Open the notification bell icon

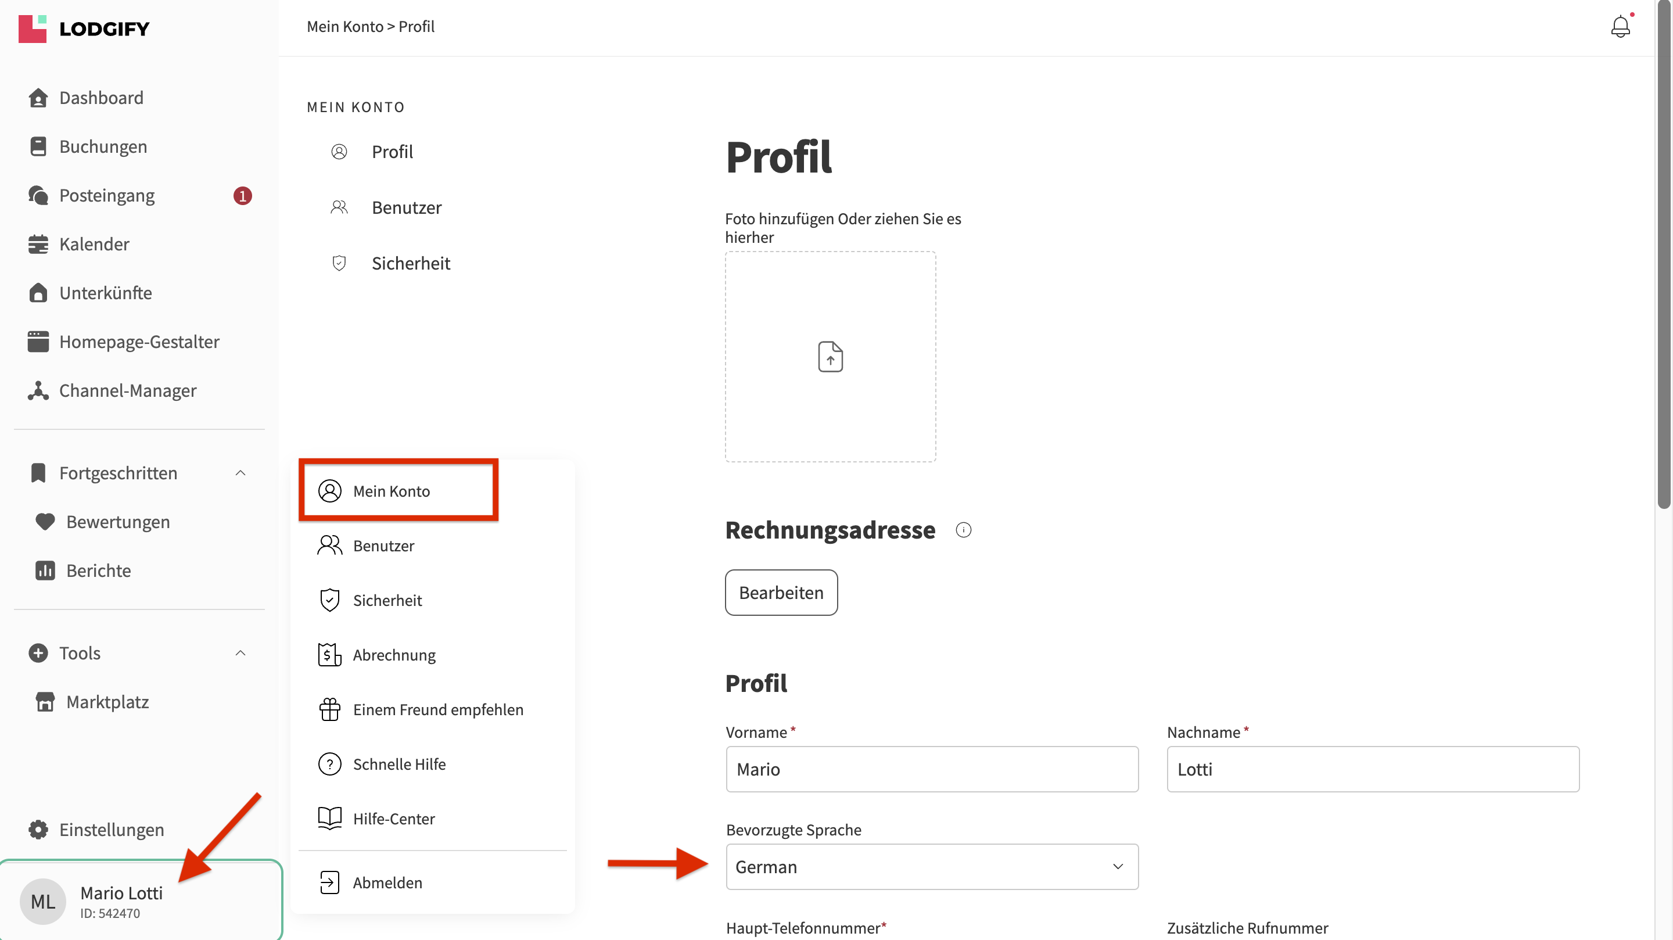click(1620, 27)
